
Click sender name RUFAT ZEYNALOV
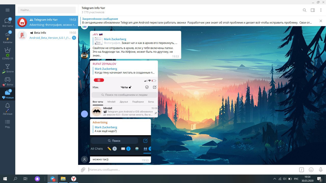[x=104, y=64]
